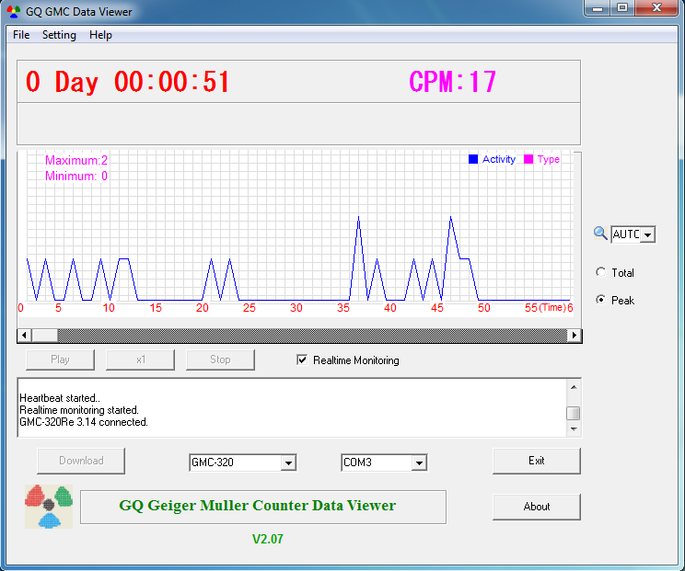The image size is (685, 571).
Task: Click the GQ app icon in title bar
Action: click(x=14, y=12)
